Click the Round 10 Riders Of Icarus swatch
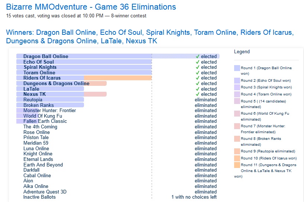 (x=237, y=158)
